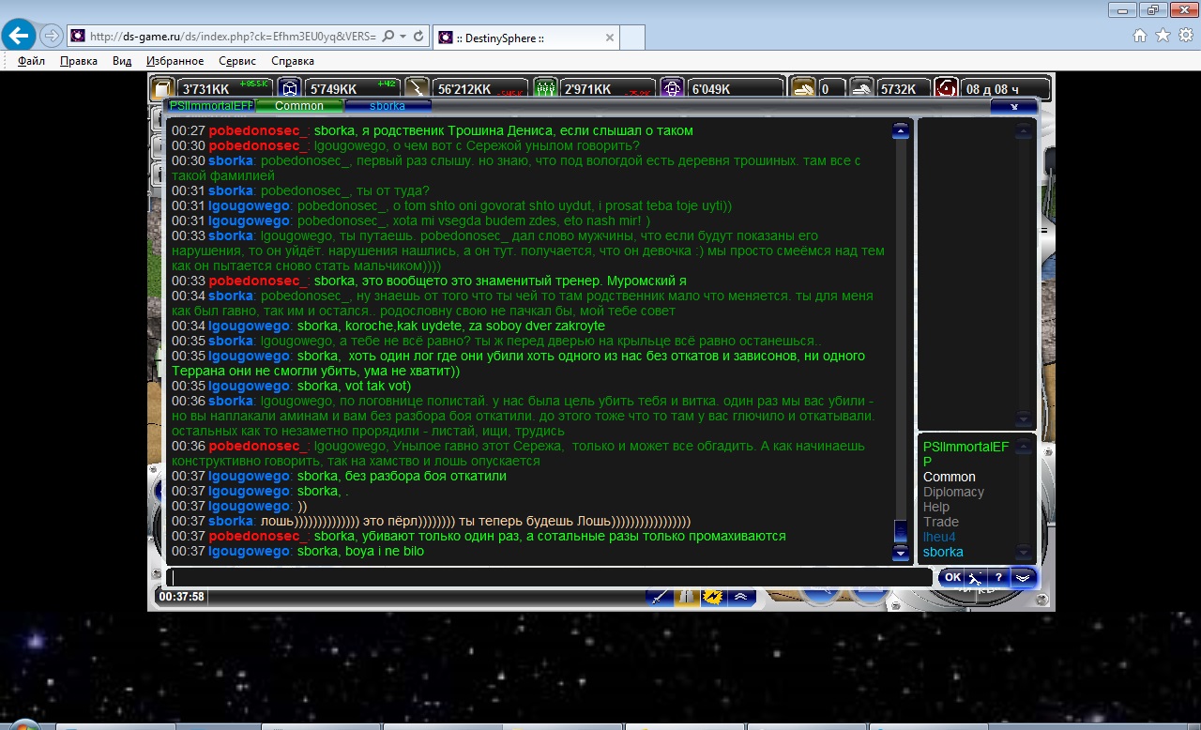Click the tools icon next to OK
The height and width of the screenshot is (730, 1201).
(x=976, y=577)
